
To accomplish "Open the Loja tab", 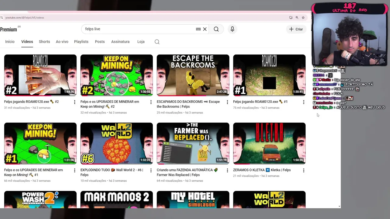I will [x=141, y=42].
